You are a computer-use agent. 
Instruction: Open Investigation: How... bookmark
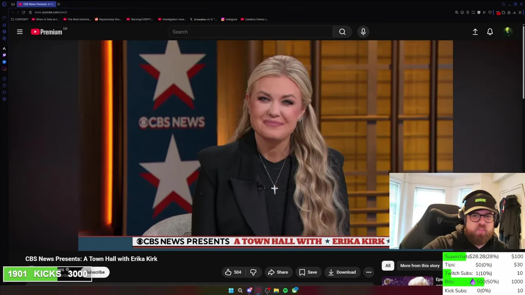tap(171, 19)
